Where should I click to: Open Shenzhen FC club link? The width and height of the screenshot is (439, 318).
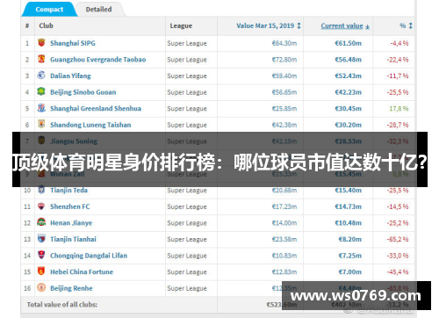pyautogui.click(x=70, y=206)
